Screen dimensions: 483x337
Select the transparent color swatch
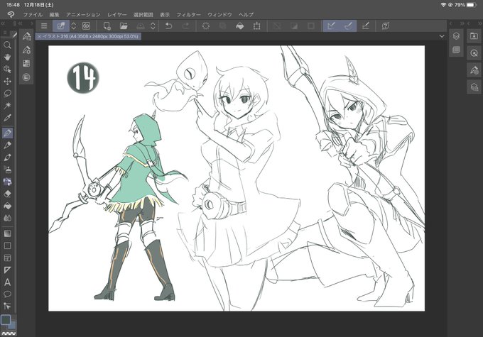pos(9,333)
